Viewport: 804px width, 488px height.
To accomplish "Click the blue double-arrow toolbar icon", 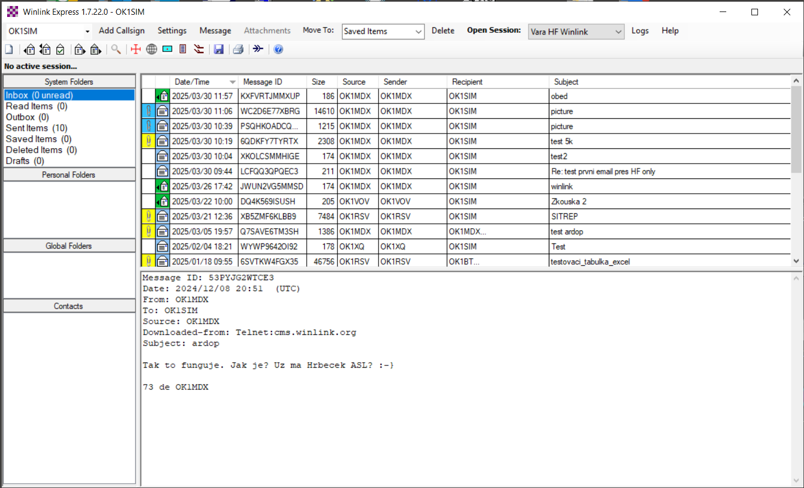I will [x=258, y=49].
